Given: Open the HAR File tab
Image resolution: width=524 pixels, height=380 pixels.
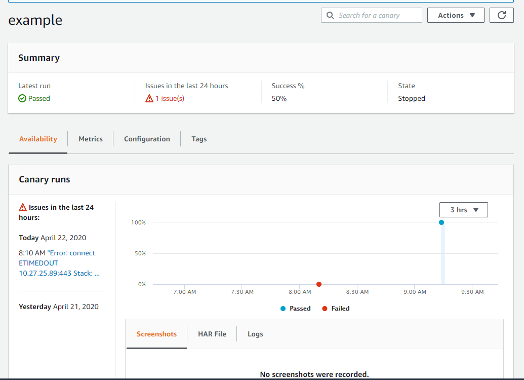Looking at the screenshot, I should 212,334.
